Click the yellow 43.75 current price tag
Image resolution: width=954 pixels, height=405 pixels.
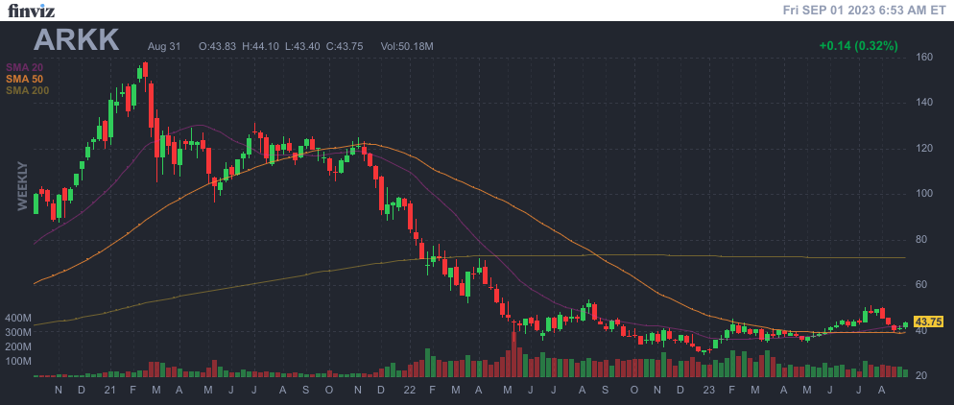pos(928,322)
